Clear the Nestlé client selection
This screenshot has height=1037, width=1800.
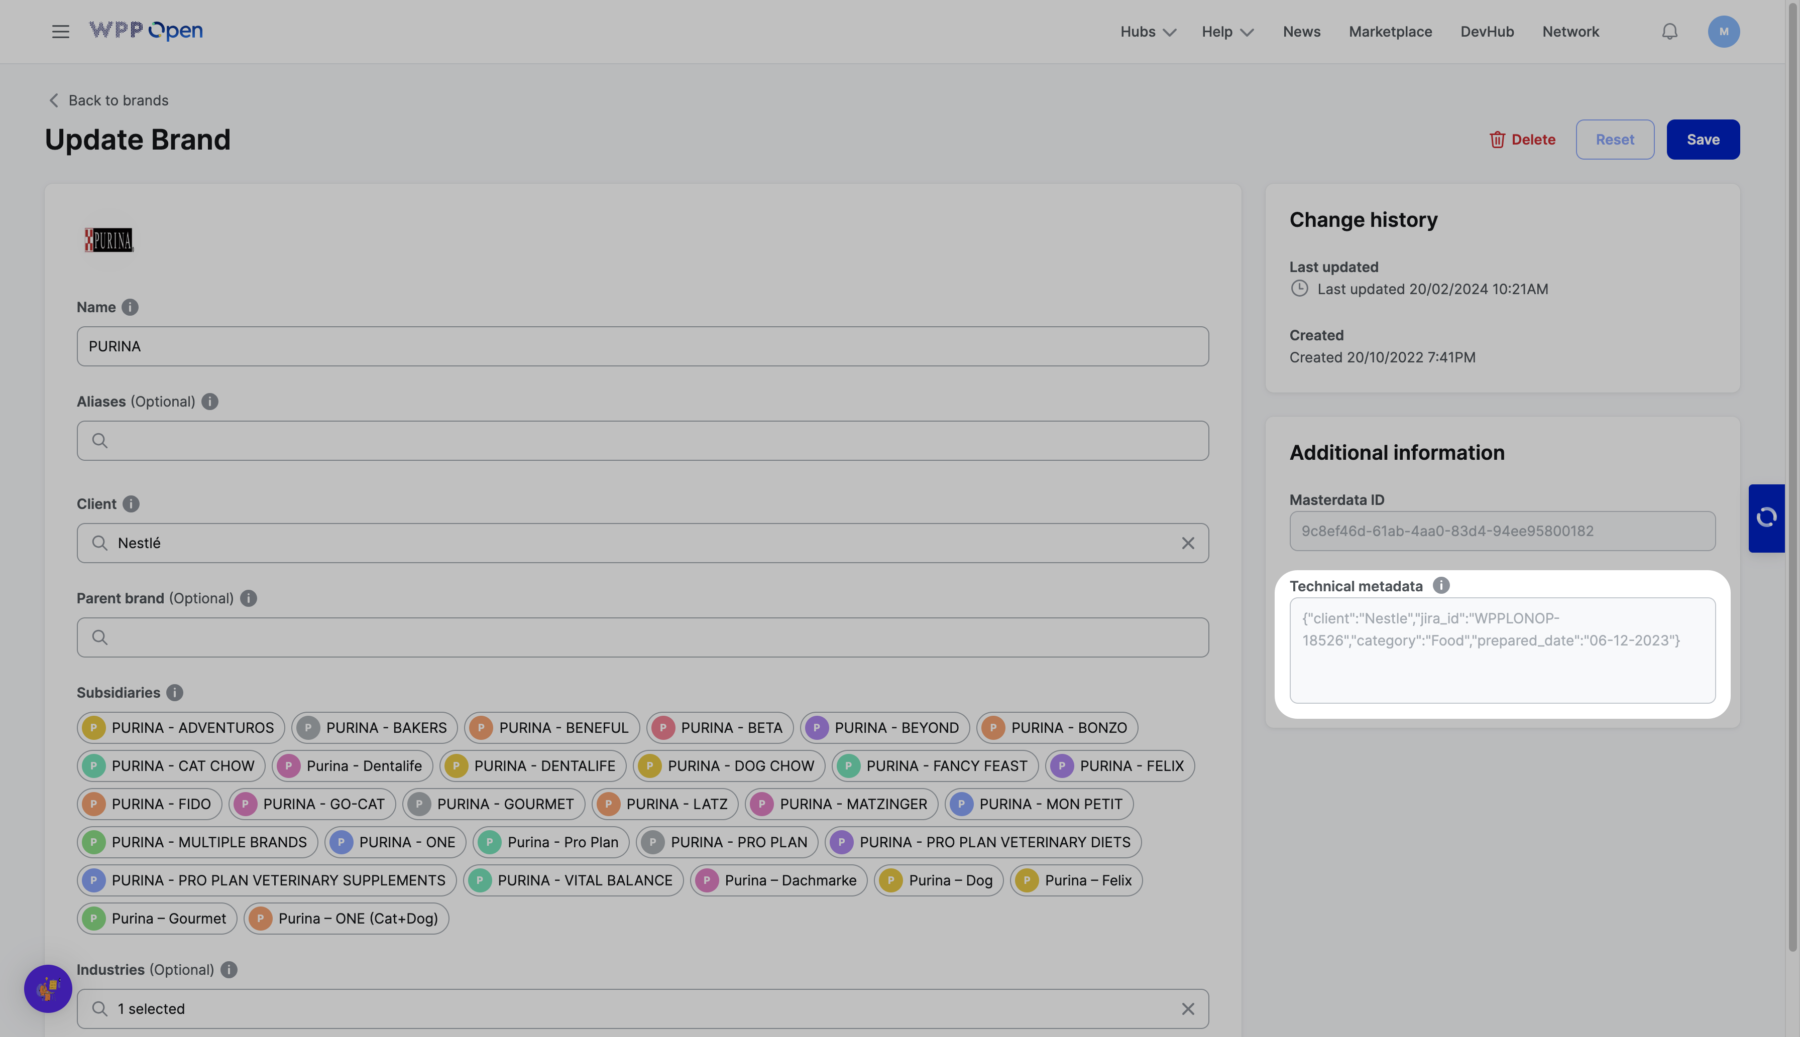[1188, 544]
